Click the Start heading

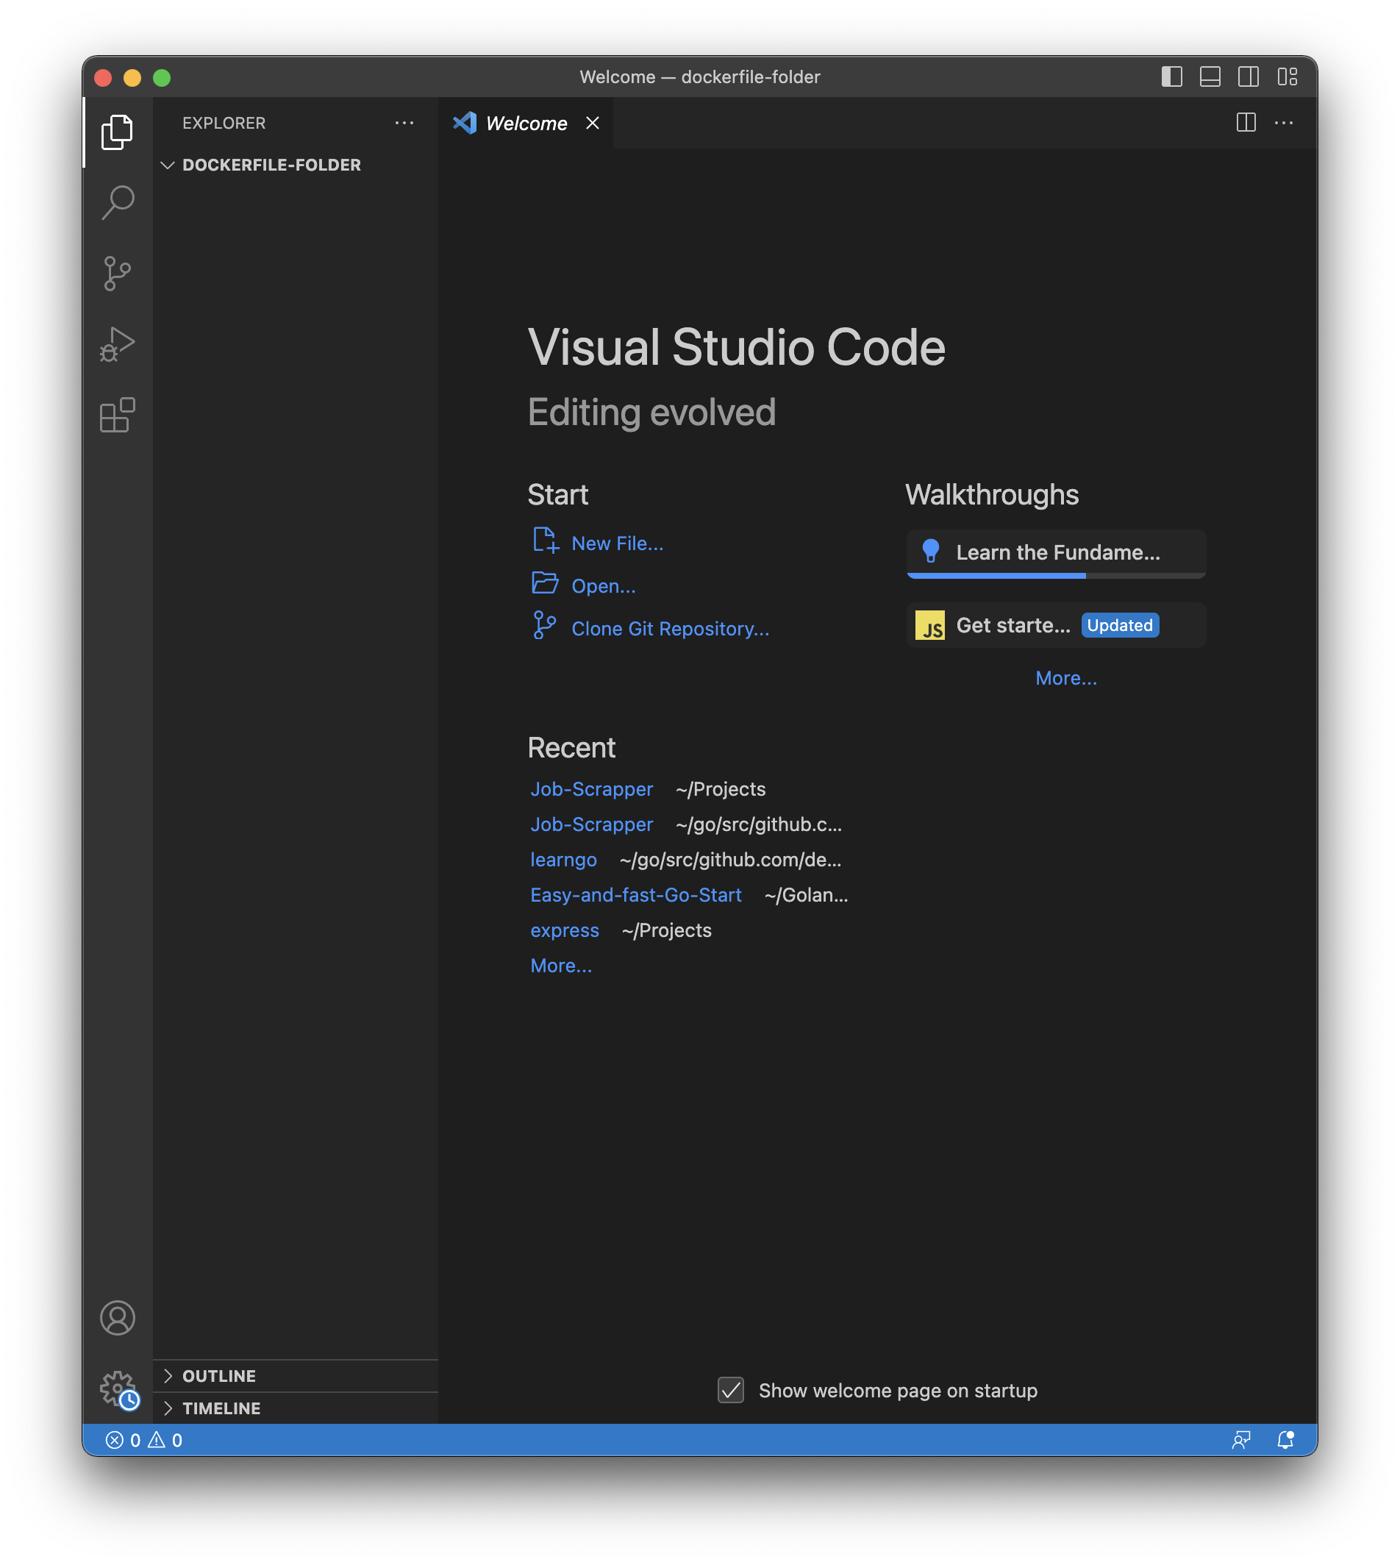click(557, 495)
